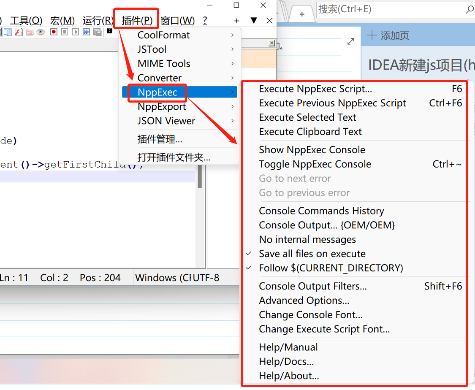This screenshot has width=475, height=390.
Task: Click UTF-8 encoding in status bar
Action: coord(206,277)
